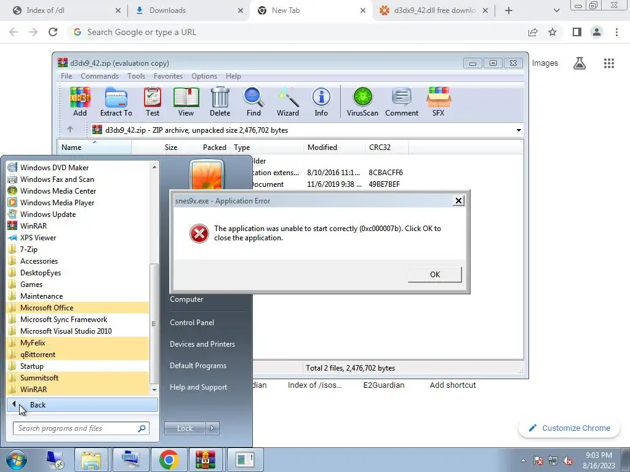Open the Options menu in WinRAR

[x=204, y=76]
